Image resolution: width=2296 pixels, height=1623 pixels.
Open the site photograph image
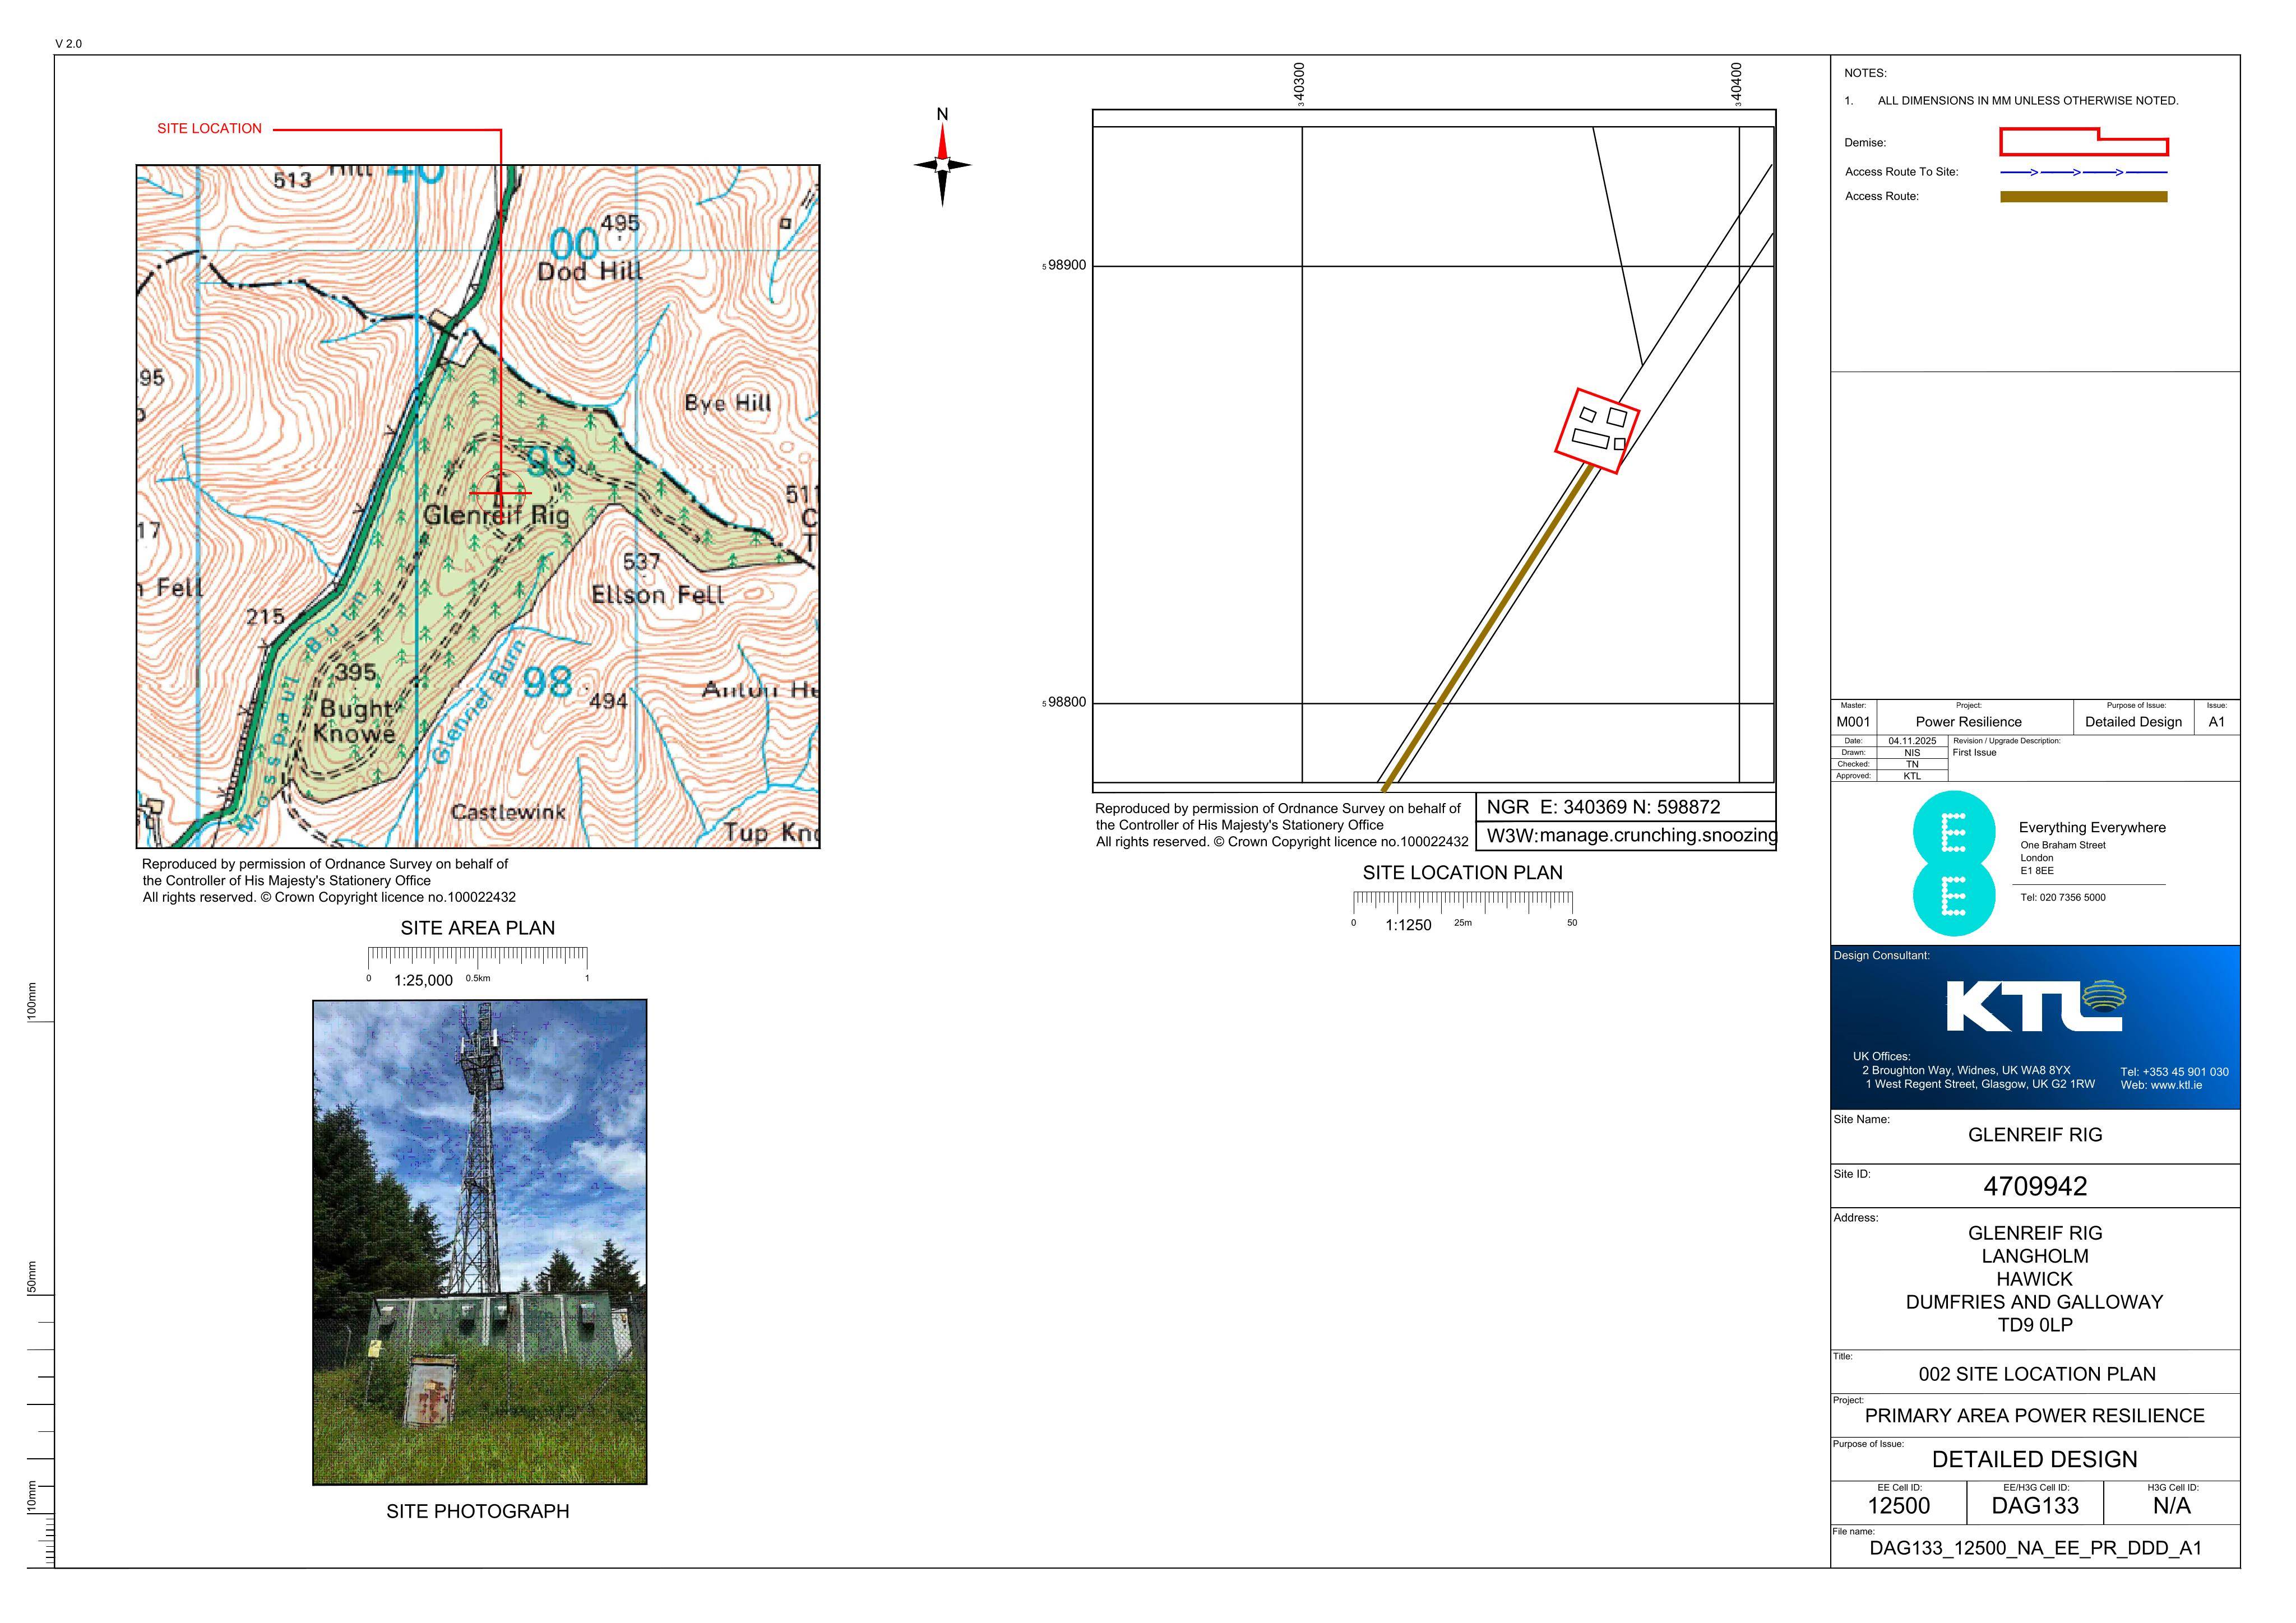pyautogui.click(x=480, y=1242)
